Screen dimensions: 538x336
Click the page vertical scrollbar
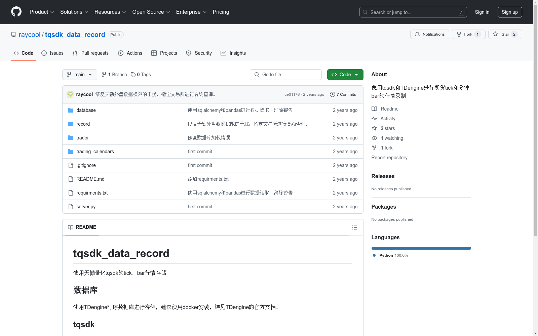point(535,121)
